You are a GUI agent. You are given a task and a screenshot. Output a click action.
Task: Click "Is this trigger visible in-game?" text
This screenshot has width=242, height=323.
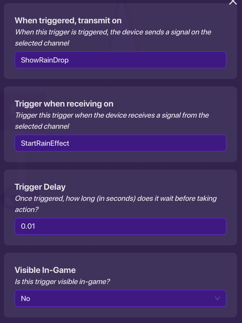pos(62,282)
